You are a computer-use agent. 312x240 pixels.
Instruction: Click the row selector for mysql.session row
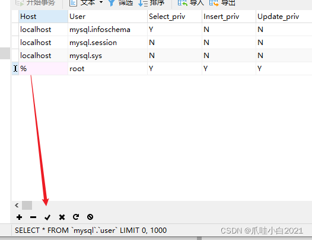pos(15,43)
